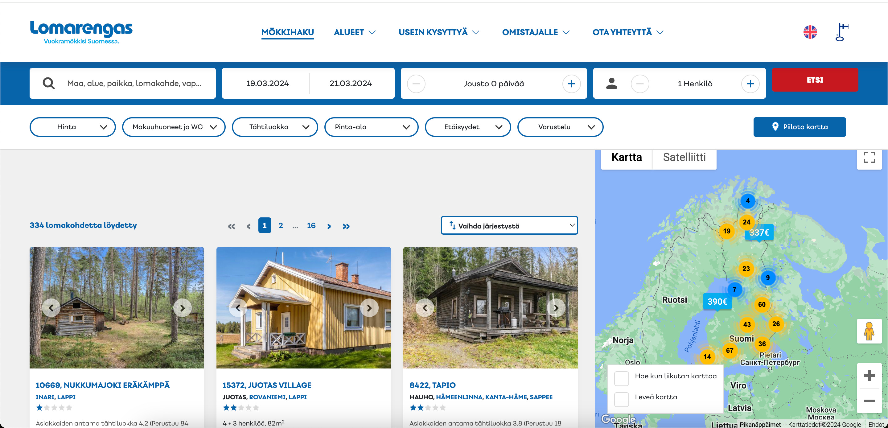This screenshot has width=888, height=428.
Task: Add a person with plus icon
Action: point(750,84)
